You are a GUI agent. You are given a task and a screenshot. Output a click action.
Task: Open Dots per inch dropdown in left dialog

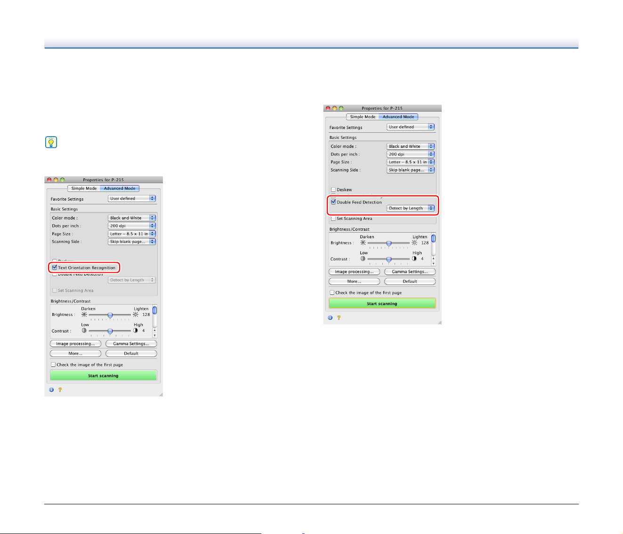tap(132, 226)
